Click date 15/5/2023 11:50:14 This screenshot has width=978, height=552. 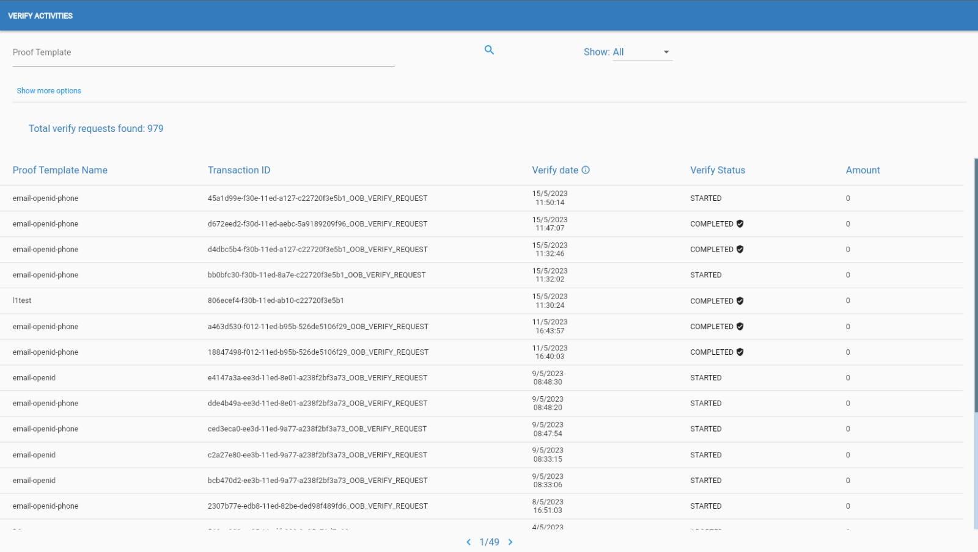pyautogui.click(x=550, y=198)
